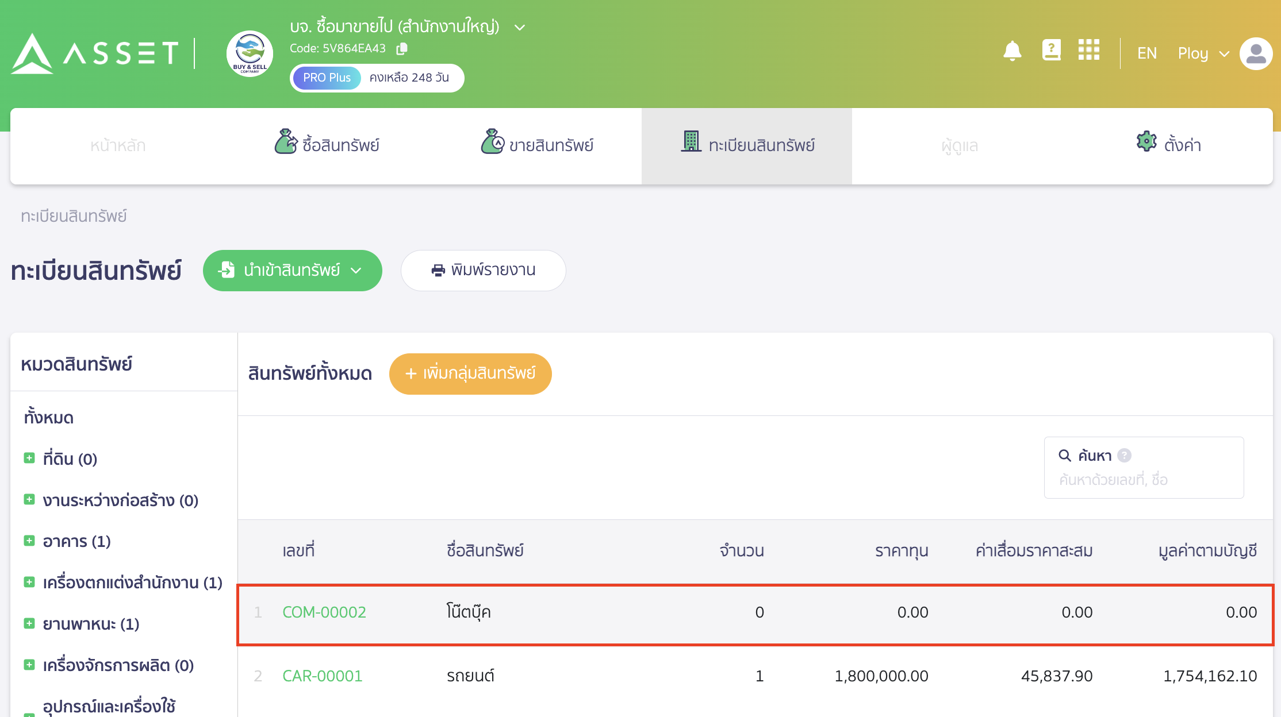The image size is (1281, 717).
Task: Expand the อาคาร (1) category
Action: (29, 541)
